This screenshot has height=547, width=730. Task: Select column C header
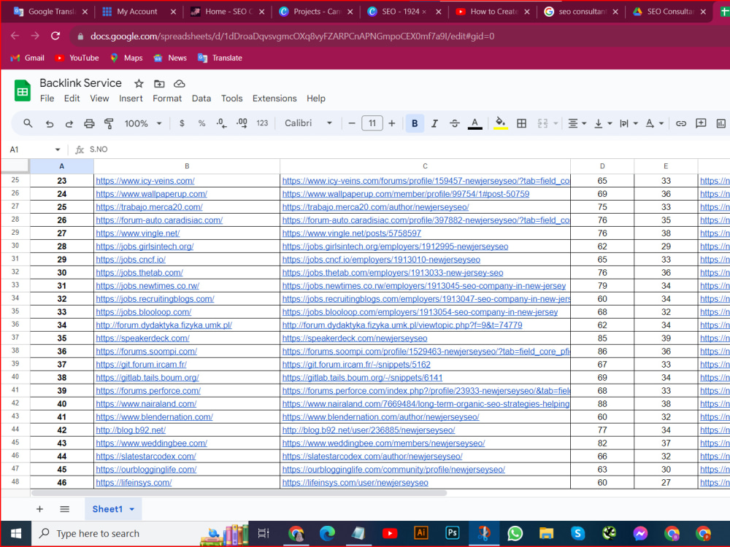(425, 166)
